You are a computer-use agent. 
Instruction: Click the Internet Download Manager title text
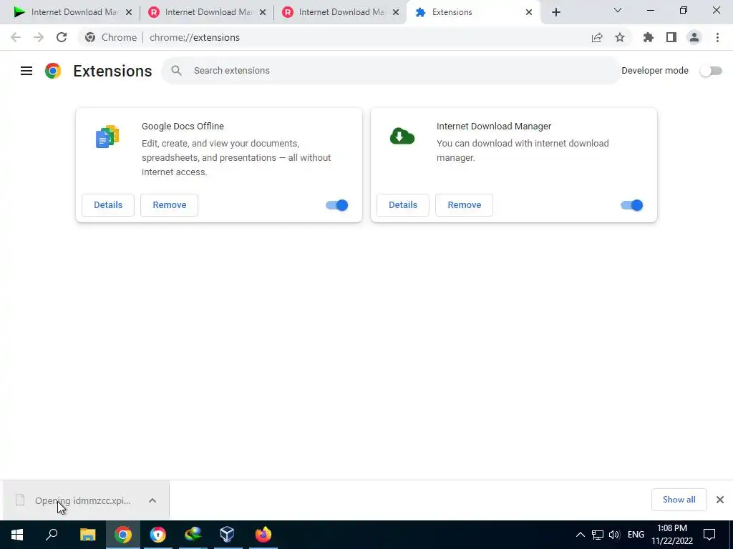pyautogui.click(x=494, y=126)
